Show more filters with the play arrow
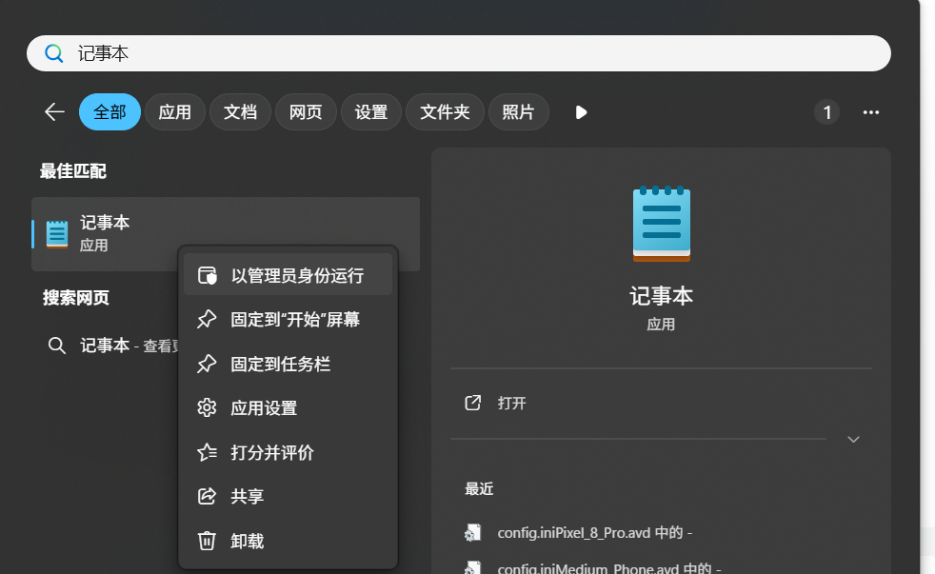This screenshot has height=574, width=935. click(581, 112)
